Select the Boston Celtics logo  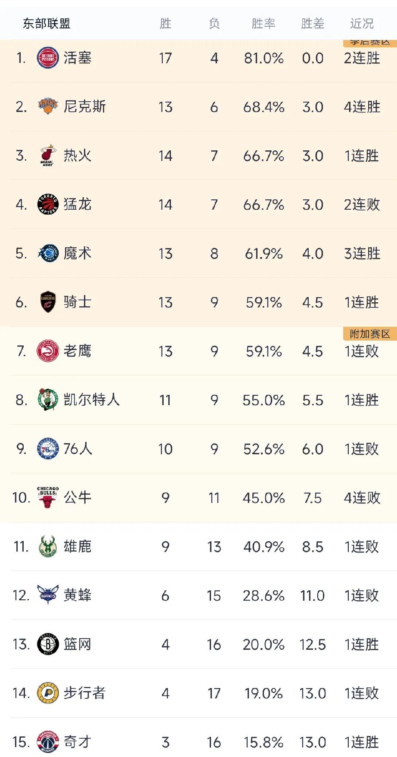pos(47,400)
